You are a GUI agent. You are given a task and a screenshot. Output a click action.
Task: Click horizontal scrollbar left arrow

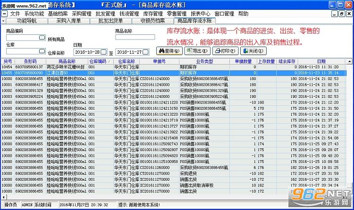3,197
